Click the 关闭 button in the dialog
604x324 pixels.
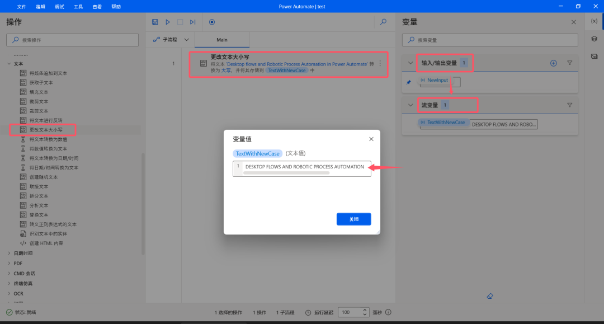point(353,219)
